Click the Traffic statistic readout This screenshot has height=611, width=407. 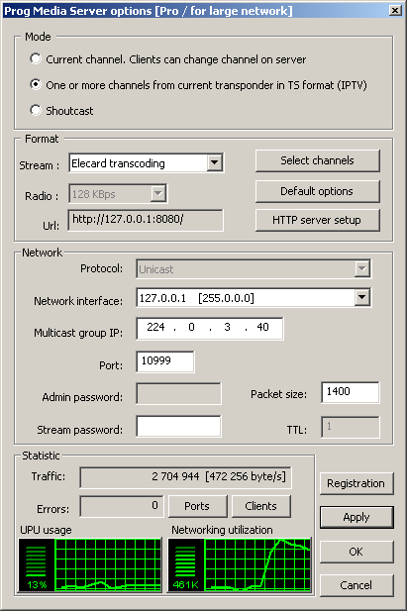(185, 477)
